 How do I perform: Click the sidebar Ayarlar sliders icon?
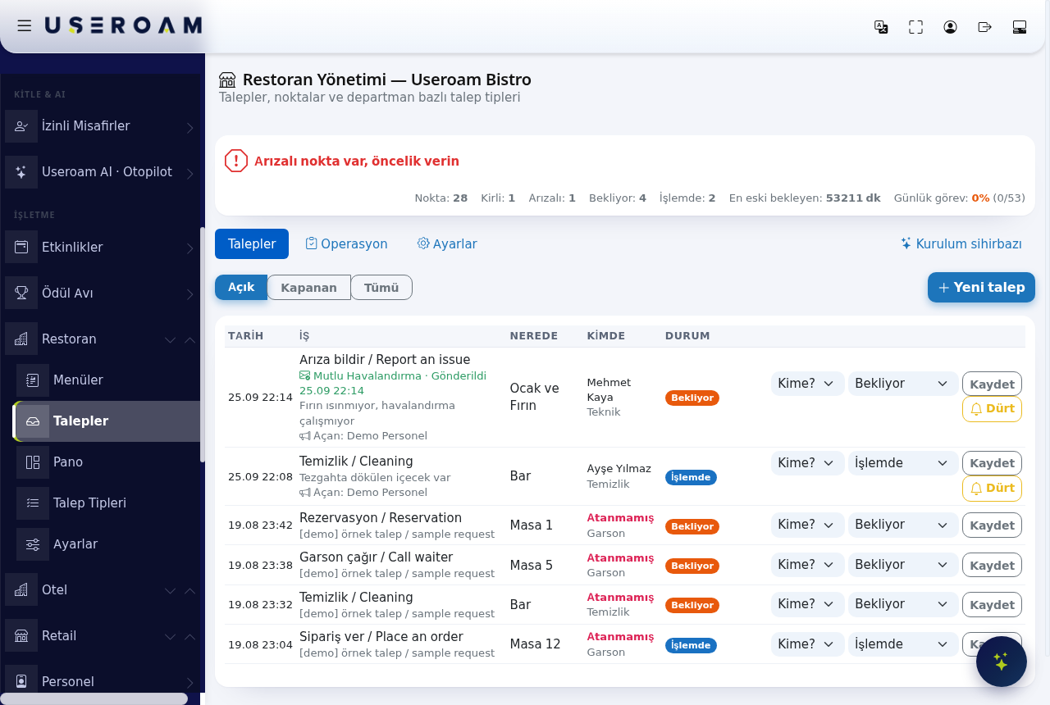(x=33, y=544)
